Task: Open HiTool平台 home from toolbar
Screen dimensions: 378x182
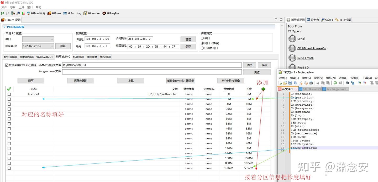Action: pos(36,13)
